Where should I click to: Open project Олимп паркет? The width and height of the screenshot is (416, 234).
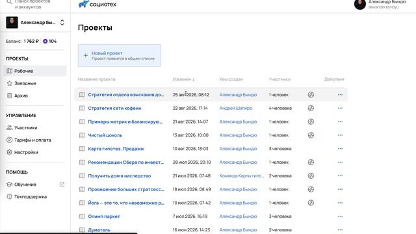click(104, 216)
